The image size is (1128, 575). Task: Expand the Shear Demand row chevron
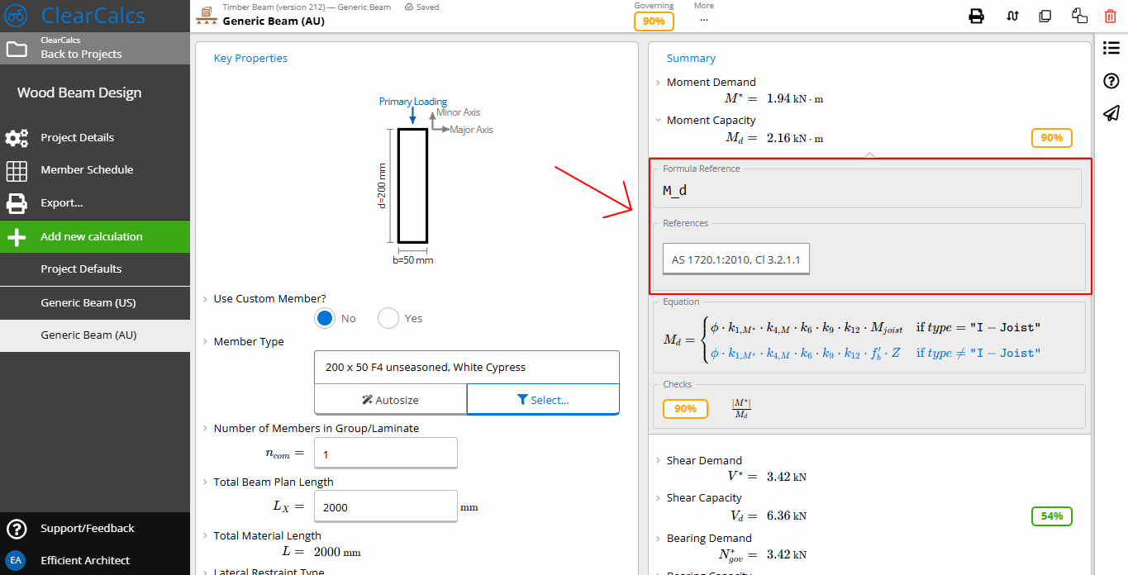[x=658, y=461]
